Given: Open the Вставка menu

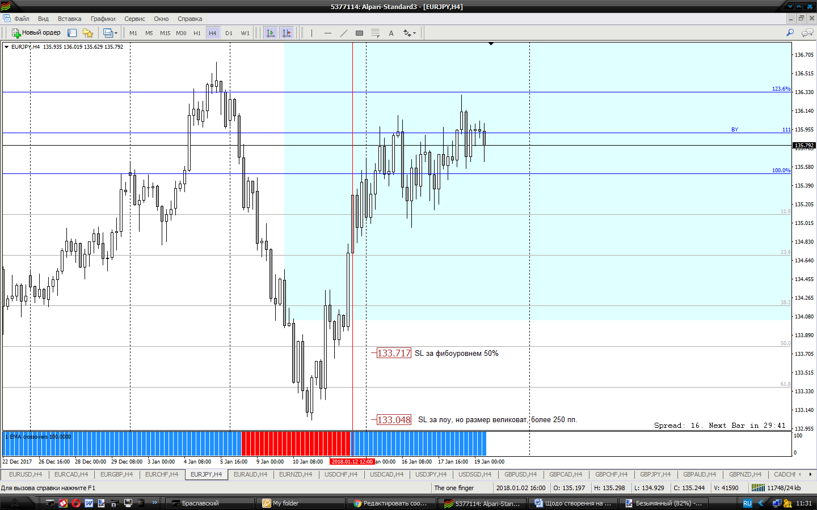Looking at the screenshot, I should 69,19.
